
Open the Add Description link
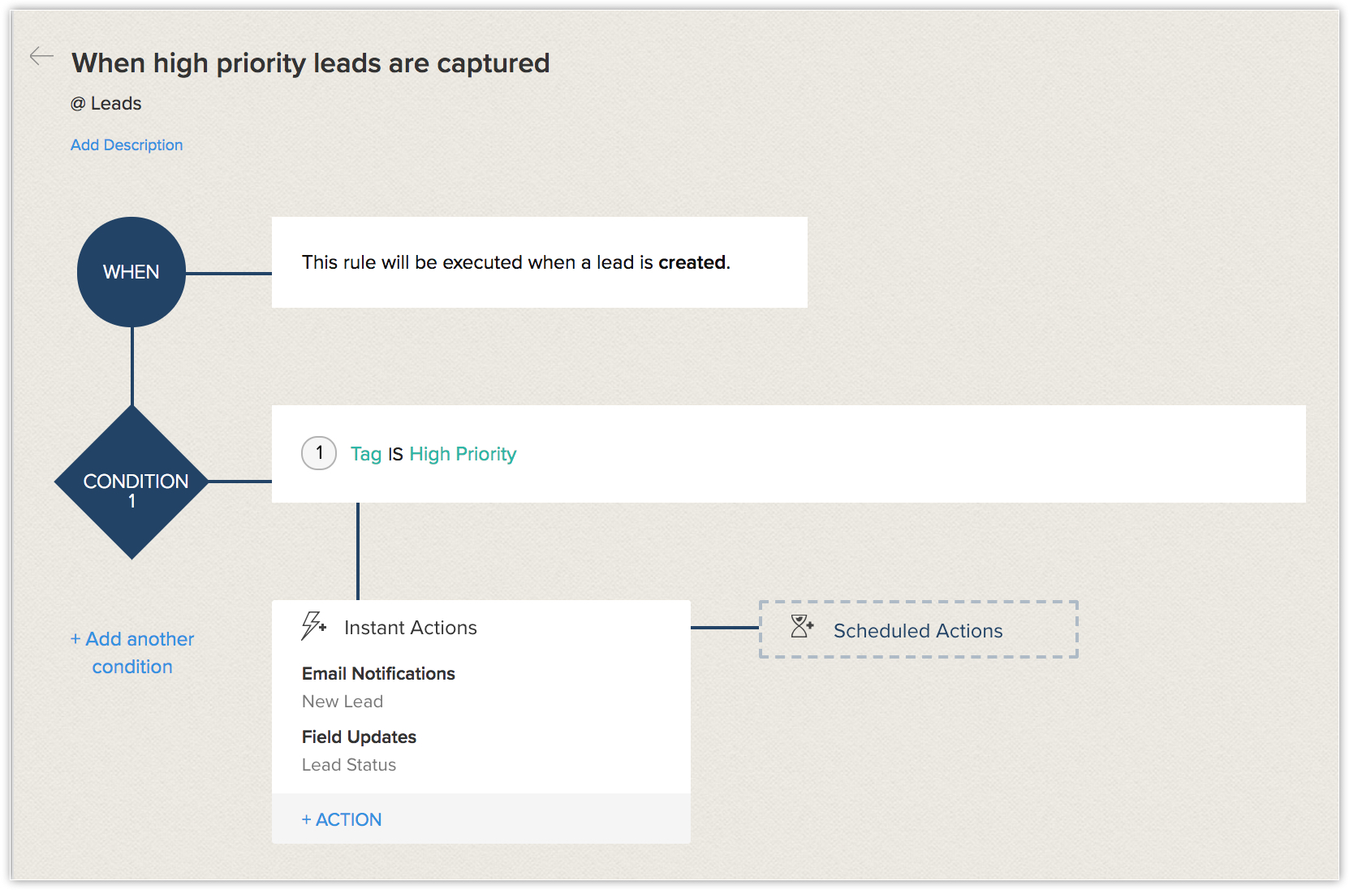(x=127, y=145)
